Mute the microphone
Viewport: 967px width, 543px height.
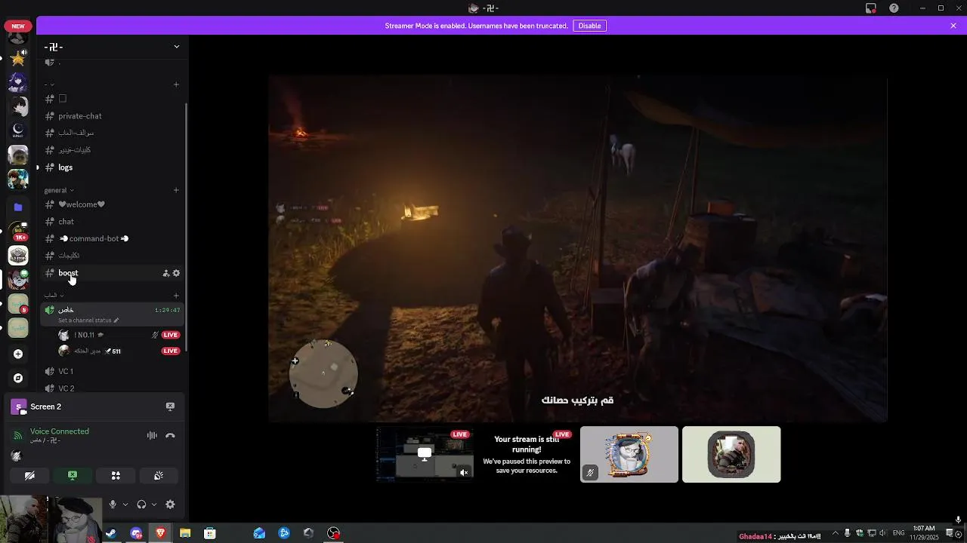tap(113, 505)
